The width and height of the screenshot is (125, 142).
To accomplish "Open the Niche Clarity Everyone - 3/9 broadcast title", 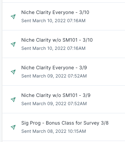I will (x=54, y=68).
